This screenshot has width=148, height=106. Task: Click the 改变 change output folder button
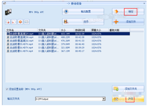tap(128, 99)
